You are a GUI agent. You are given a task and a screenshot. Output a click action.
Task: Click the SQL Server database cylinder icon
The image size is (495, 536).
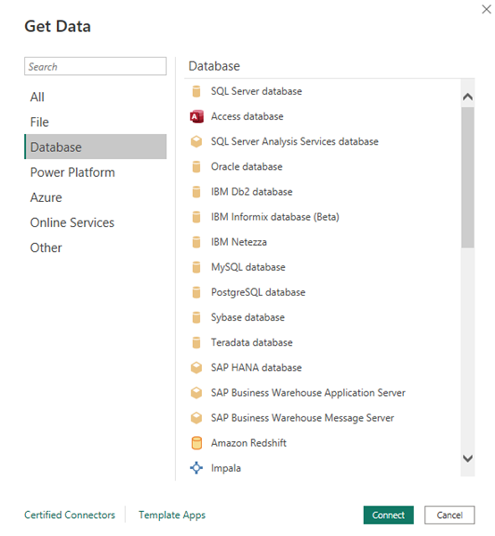(x=197, y=91)
